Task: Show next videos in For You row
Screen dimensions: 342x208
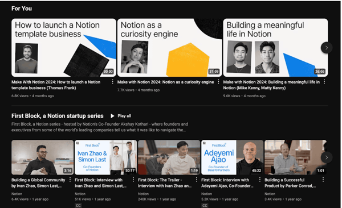Action: click(327, 48)
